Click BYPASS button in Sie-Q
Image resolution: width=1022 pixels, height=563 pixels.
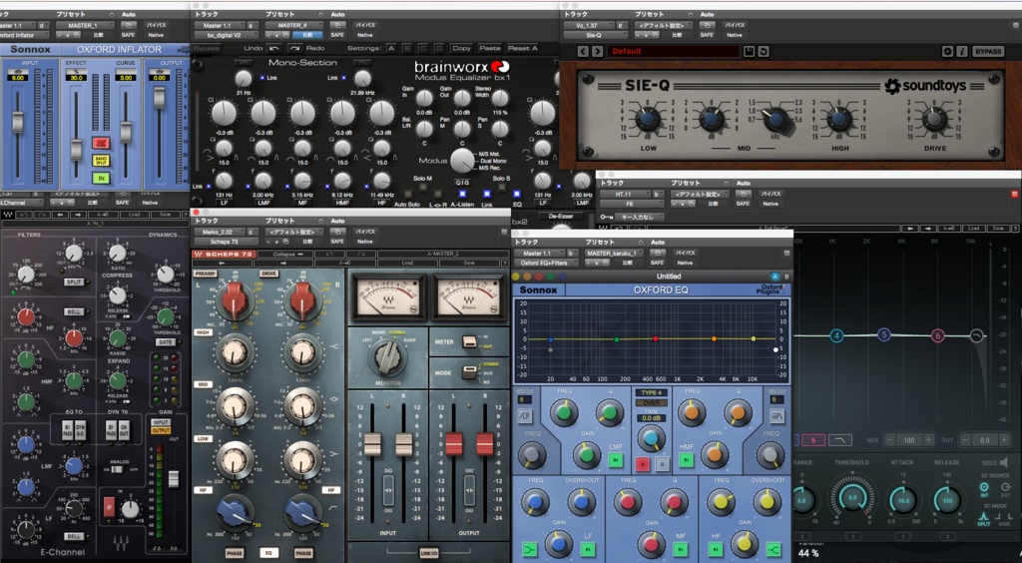tap(988, 52)
